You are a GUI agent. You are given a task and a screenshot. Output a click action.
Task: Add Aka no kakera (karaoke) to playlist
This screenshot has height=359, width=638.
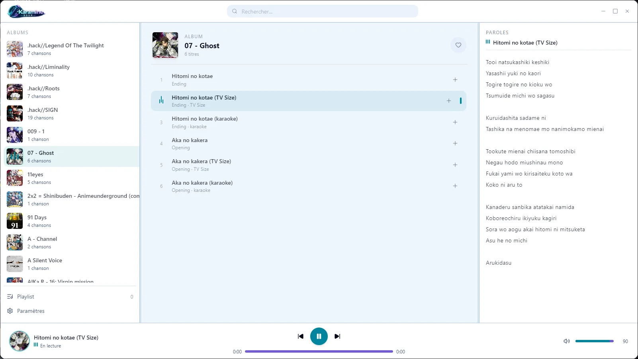coord(455,186)
